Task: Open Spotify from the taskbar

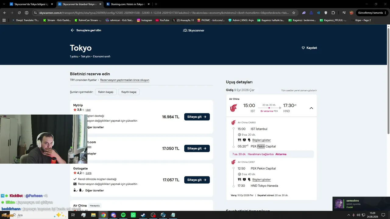Action: pos(123,215)
